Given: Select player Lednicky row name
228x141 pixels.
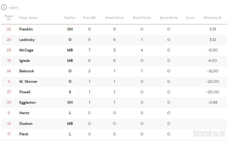Looking at the screenshot, I should (x=27, y=40).
